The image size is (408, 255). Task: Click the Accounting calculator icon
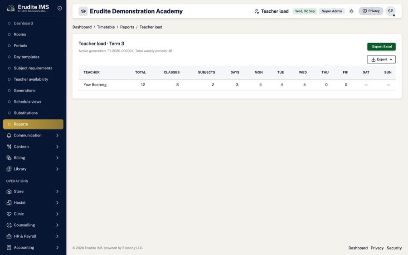pyautogui.click(x=9, y=247)
